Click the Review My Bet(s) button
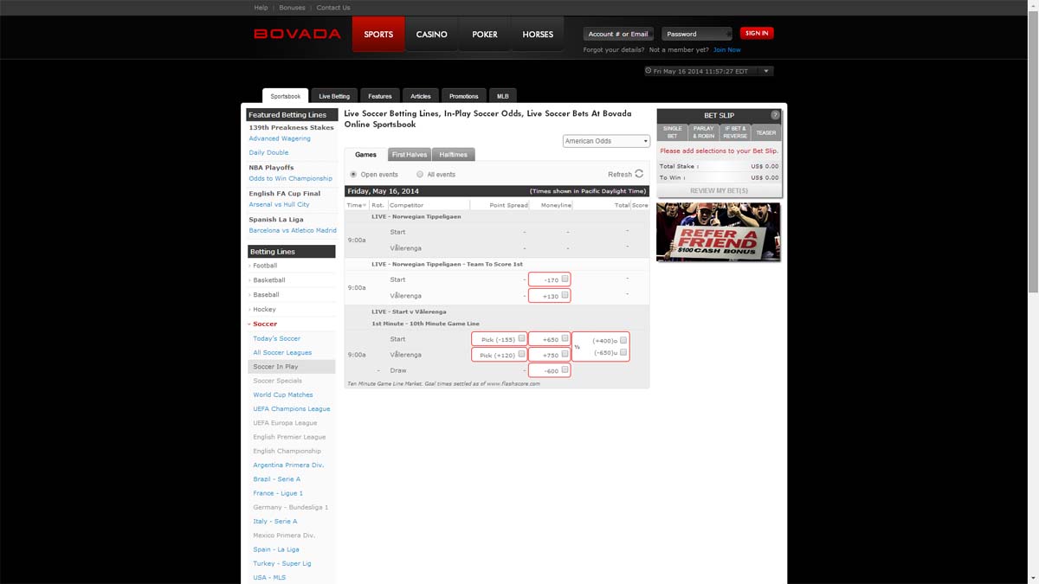Image resolution: width=1039 pixels, height=584 pixels. tap(720, 190)
